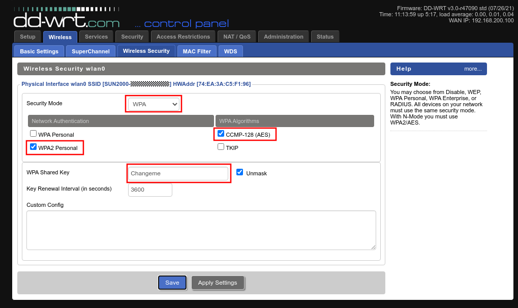Open the Services tab

point(96,37)
